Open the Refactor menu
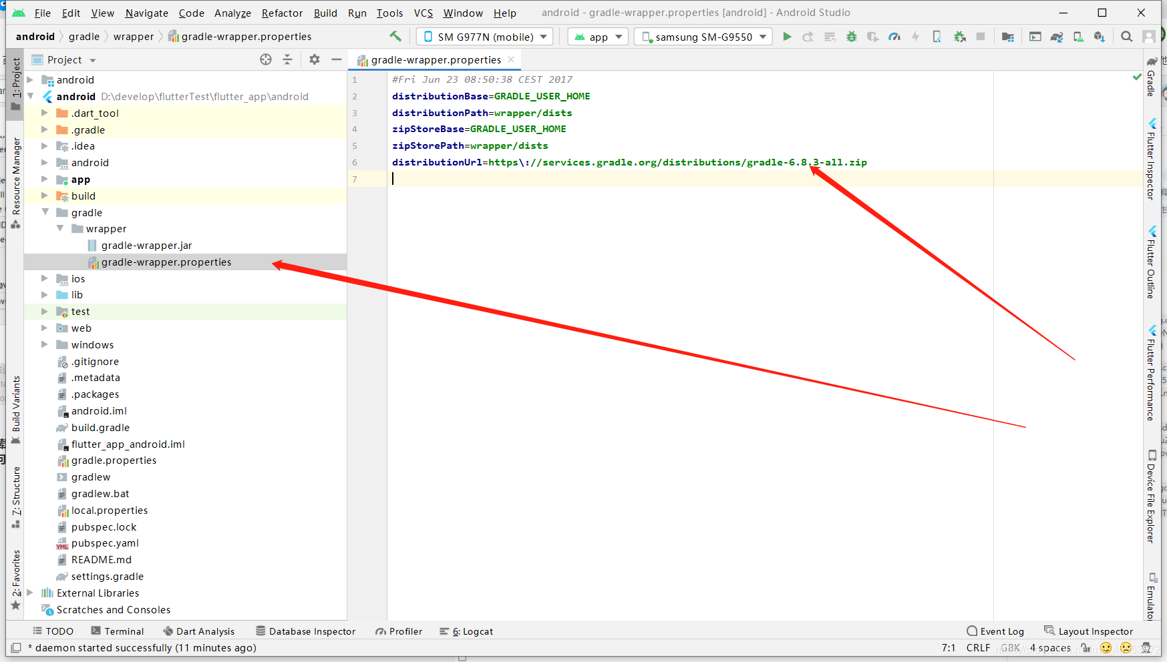This screenshot has width=1167, height=662. tap(282, 13)
